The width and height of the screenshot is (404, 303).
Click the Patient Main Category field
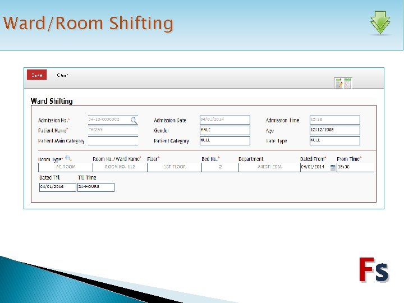pos(113,141)
